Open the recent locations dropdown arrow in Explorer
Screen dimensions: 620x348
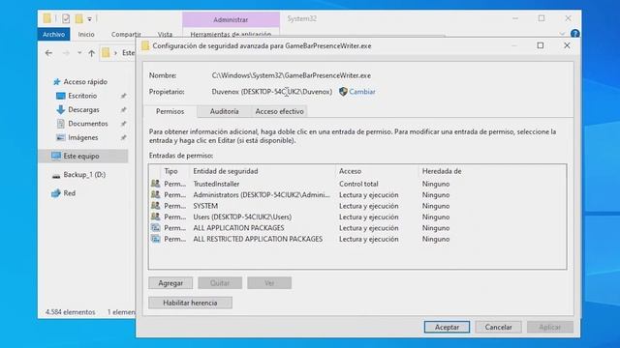79,53
